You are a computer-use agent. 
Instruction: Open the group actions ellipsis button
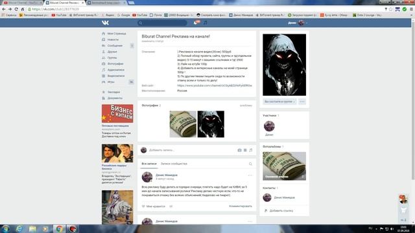click(x=302, y=102)
